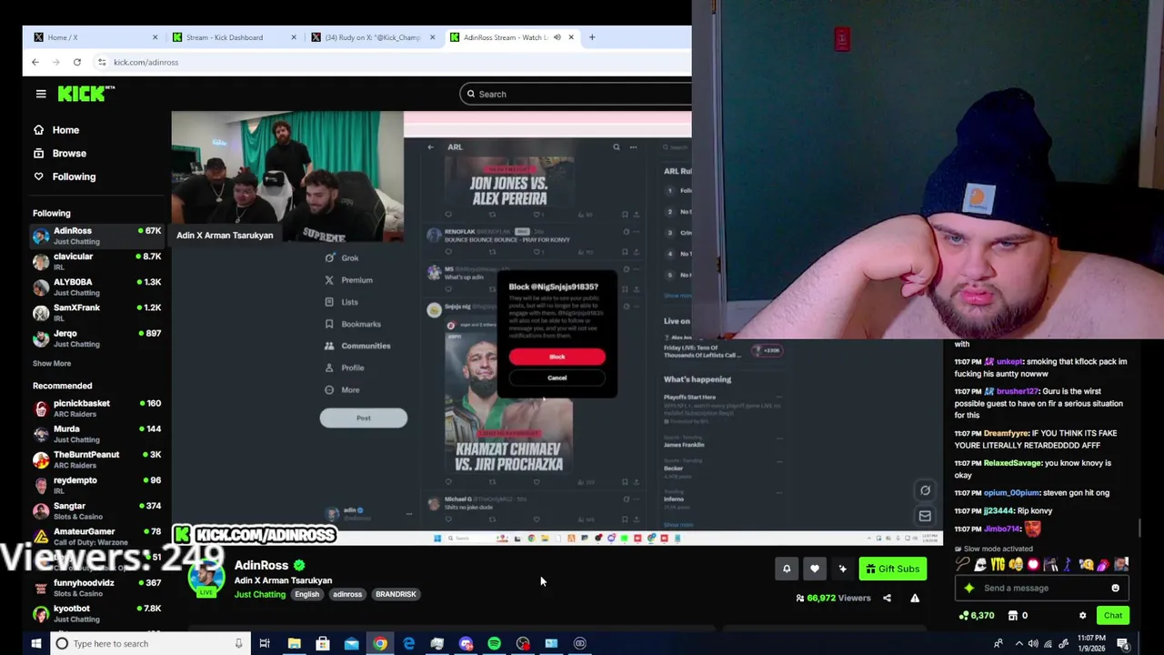Viewport: 1164px width, 655px height.
Task: Click the Kick search field
Action: click(576, 94)
